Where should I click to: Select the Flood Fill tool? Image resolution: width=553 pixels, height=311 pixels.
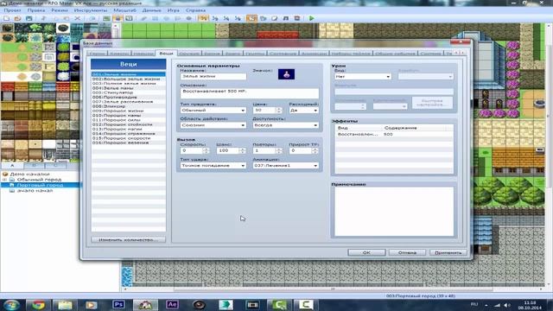pos(178,18)
